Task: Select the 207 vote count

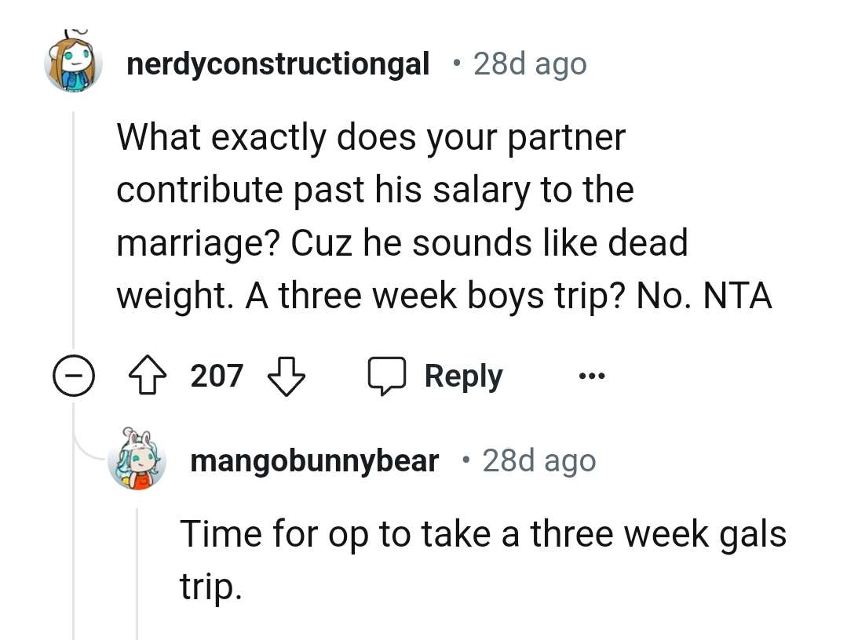Action: coord(216,375)
